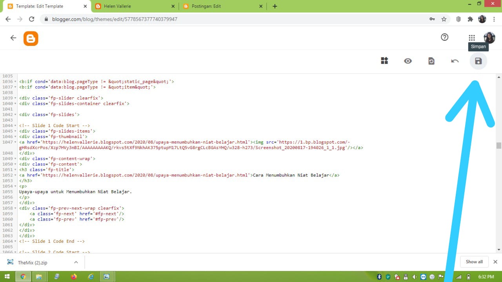Collapse code fold arrow at line 1036
Screen dimensions: 502x282
tap(15, 82)
